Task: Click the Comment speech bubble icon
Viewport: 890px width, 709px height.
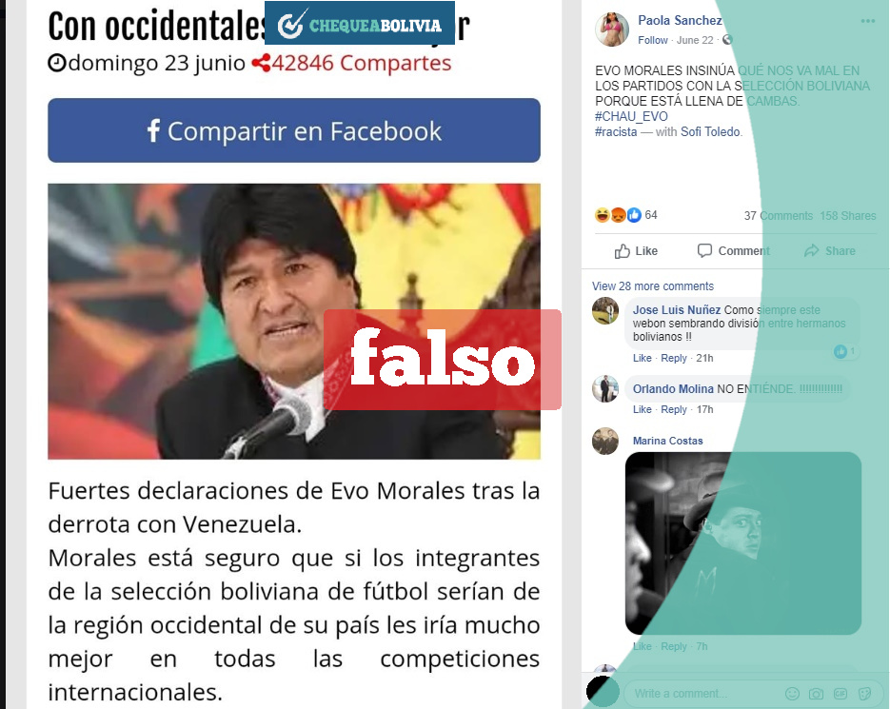Action: (704, 250)
